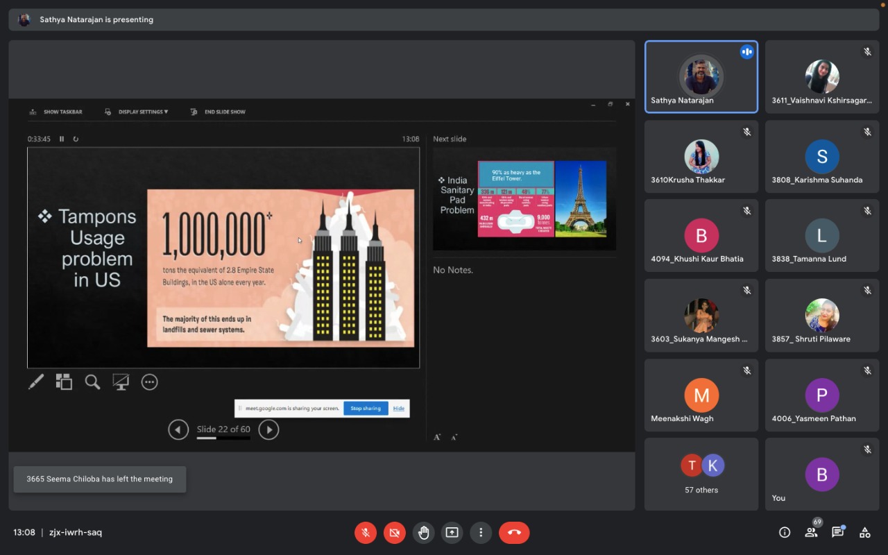Image resolution: width=888 pixels, height=555 pixels.
Task: Turn on the camera
Action: coord(395,533)
